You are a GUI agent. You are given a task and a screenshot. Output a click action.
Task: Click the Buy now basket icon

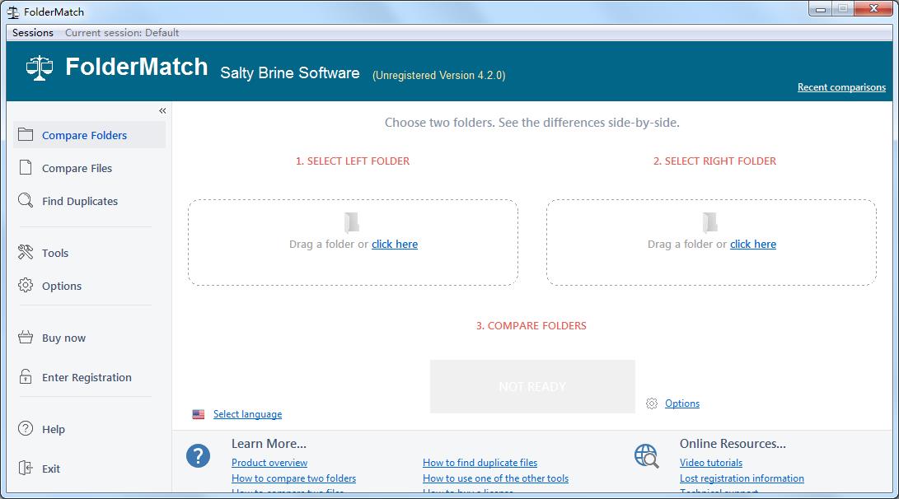[26, 337]
